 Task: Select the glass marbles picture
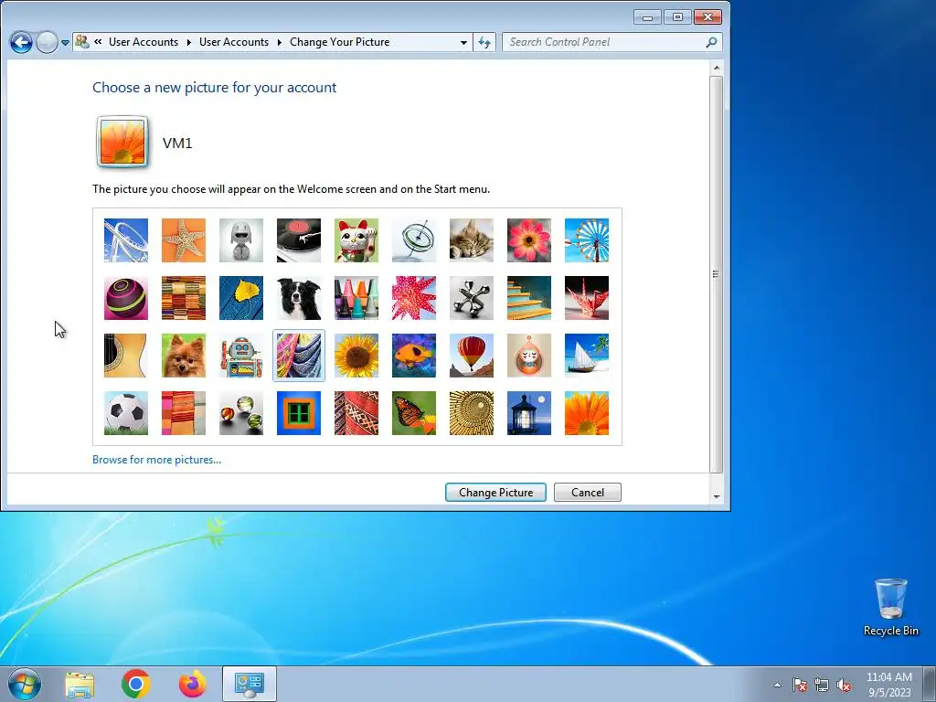[x=241, y=413]
